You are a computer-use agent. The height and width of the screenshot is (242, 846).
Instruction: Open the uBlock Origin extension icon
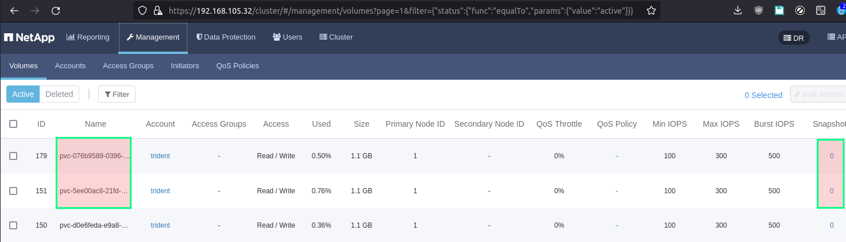pos(759,11)
